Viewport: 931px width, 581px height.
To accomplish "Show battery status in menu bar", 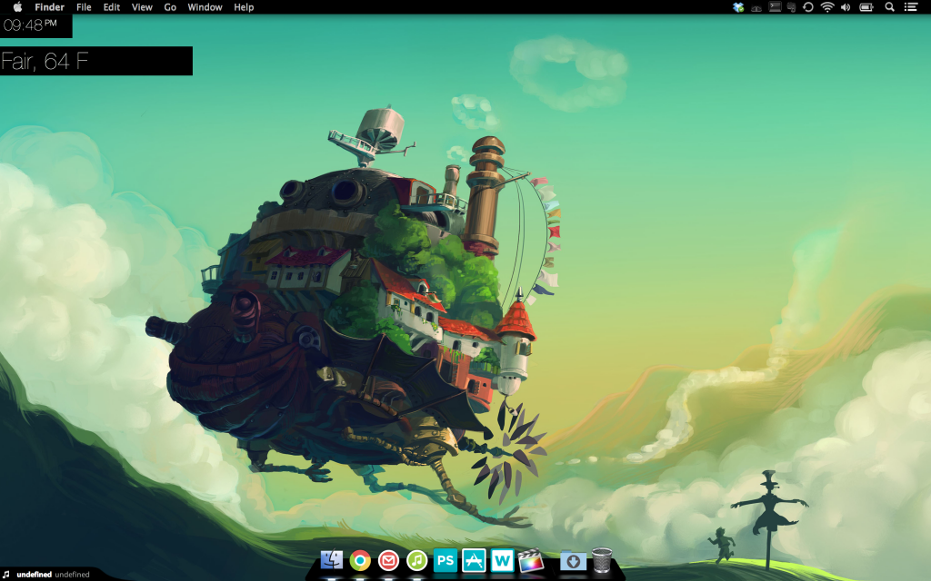I will click(x=866, y=7).
